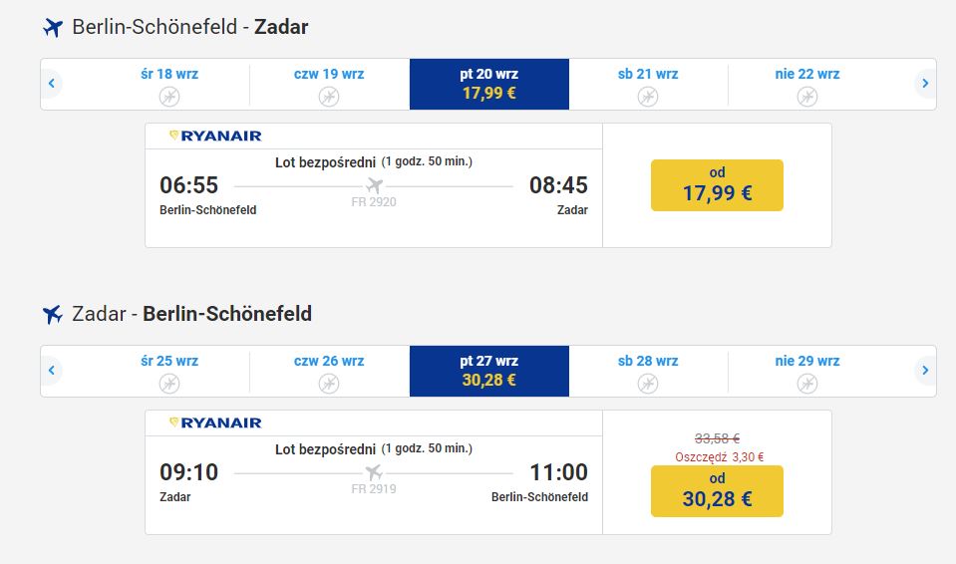Show later return dates with the right chevron
The image size is (956, 564).
tap(925, 370)
